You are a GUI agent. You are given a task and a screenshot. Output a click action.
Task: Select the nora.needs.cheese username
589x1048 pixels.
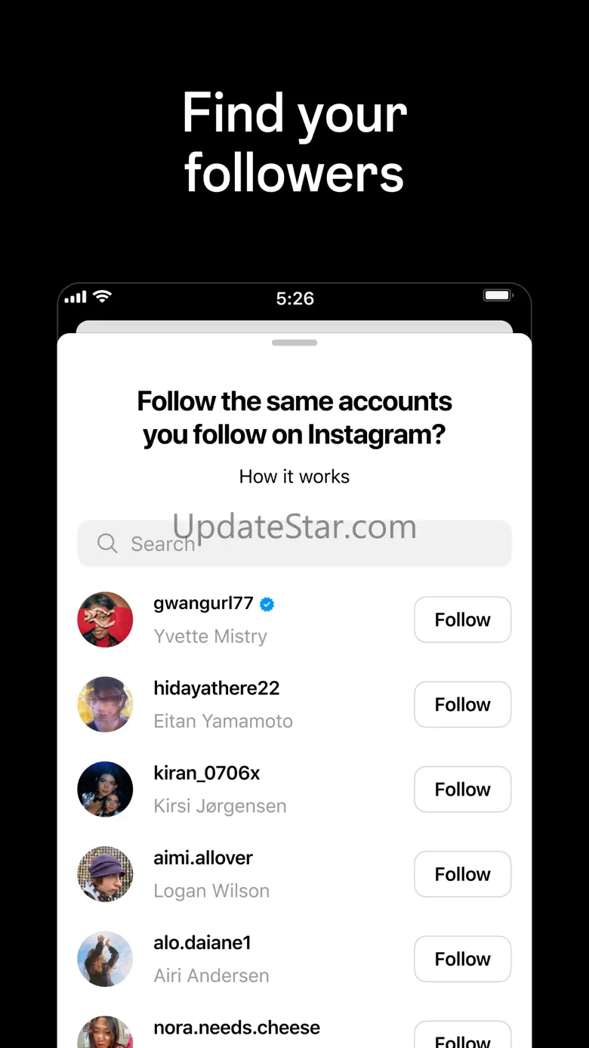pyautogui.click(x=236, y=1028)
